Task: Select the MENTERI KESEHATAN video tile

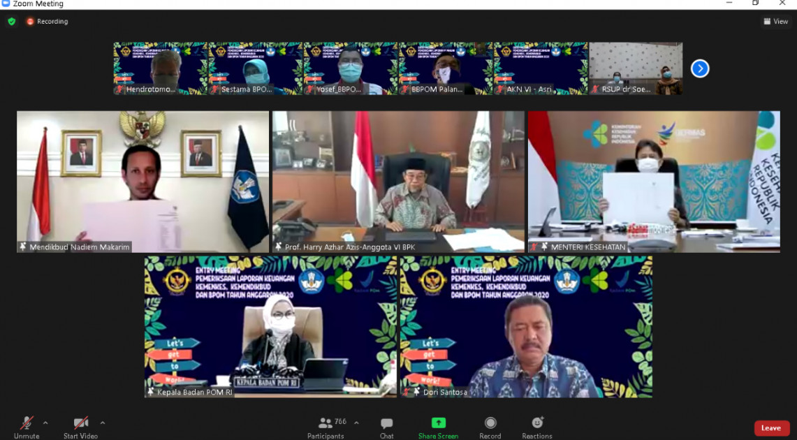Action: (654, 182)
